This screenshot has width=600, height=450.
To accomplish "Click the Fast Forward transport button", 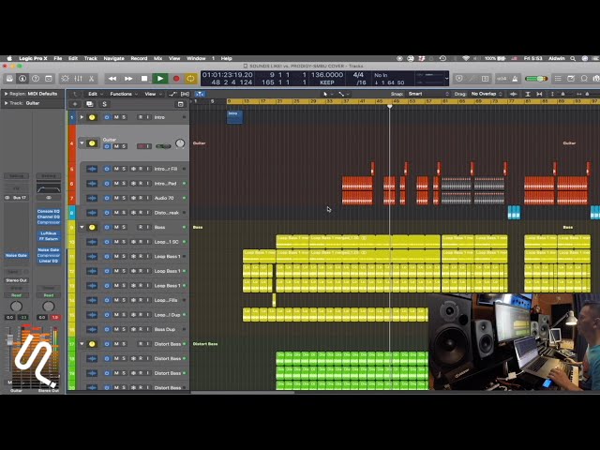I will [128, 79].
